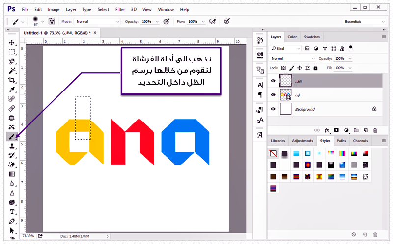Screen dimensions: 393x244
Task: Select the Clone Stamp tool
Action: tap(12, 146)
